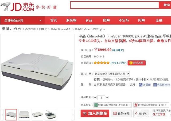Go to the 团购 navigation tab
The height and width of the screenshot is (121, 171).
[106, 20]
